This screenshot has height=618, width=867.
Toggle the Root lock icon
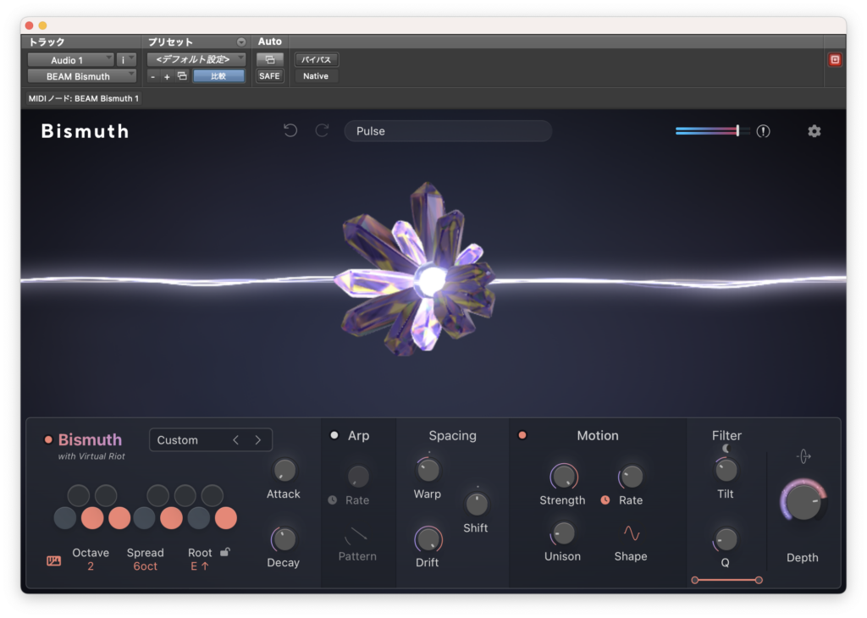225,552
